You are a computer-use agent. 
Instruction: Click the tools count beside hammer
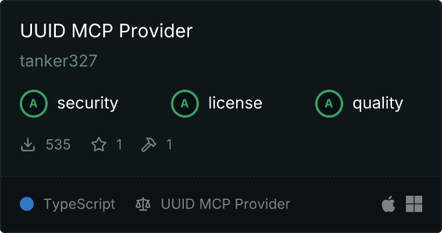click(x=169, y=144)
